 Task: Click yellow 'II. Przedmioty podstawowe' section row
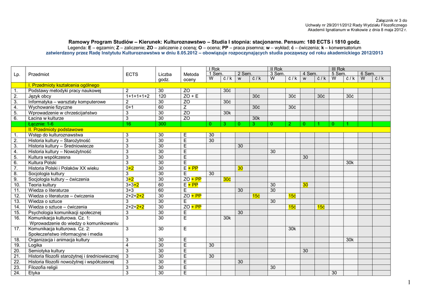[56, 130]
